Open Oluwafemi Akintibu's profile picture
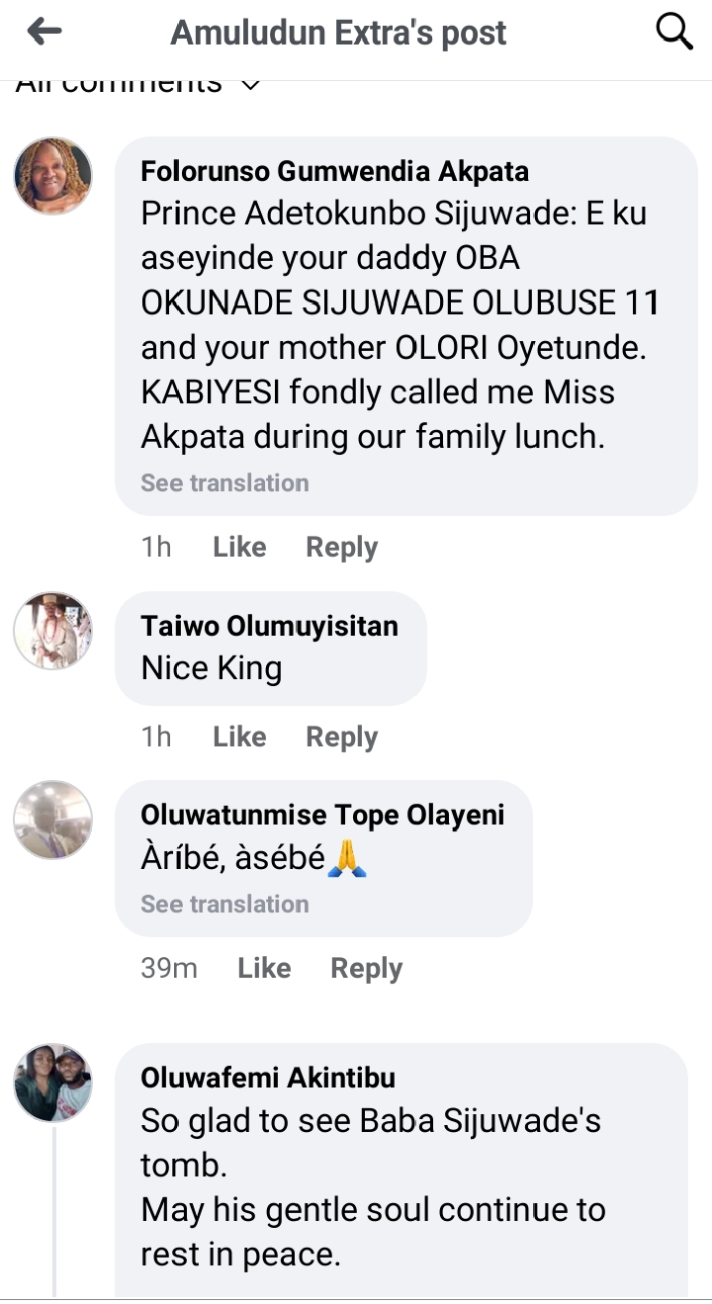This screenshot has width=712, height=1304. coord(52,1083)
